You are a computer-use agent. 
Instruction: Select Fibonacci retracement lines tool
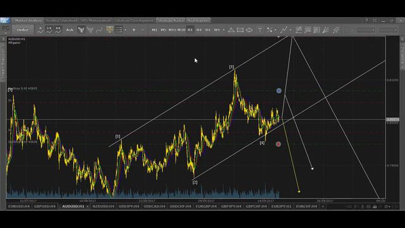point(299,30)
